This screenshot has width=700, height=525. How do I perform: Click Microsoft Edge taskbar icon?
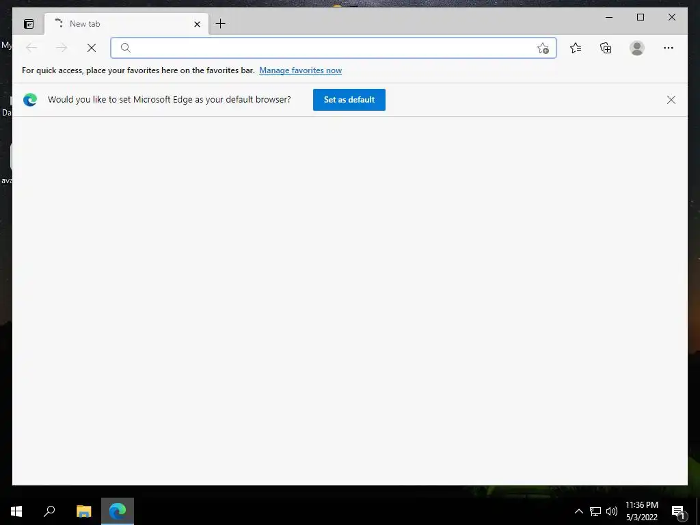pyautogui.click(x=118, y=511)
